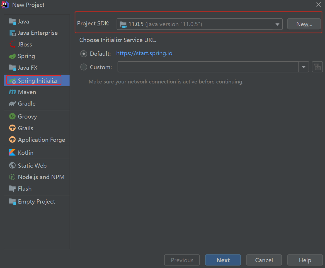Select the Maven project icon
The height and width of the screenshot is (268, 325).
pos(13,92)
